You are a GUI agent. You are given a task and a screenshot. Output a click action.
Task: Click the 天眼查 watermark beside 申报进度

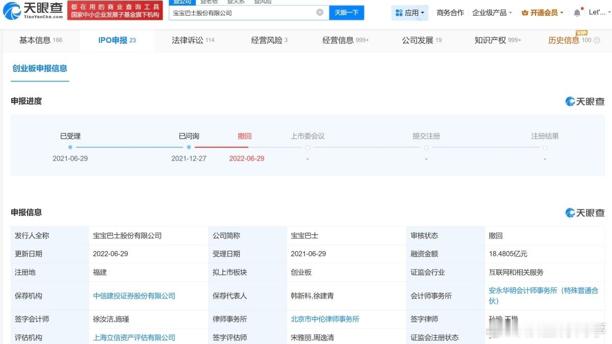point(585,101)
